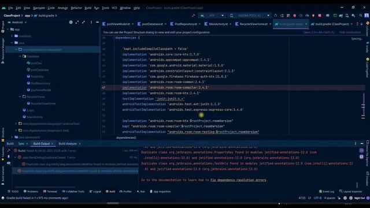Open Search Everywhere magnifier icon
The image size is (370, 208).
tap(361, 16)
